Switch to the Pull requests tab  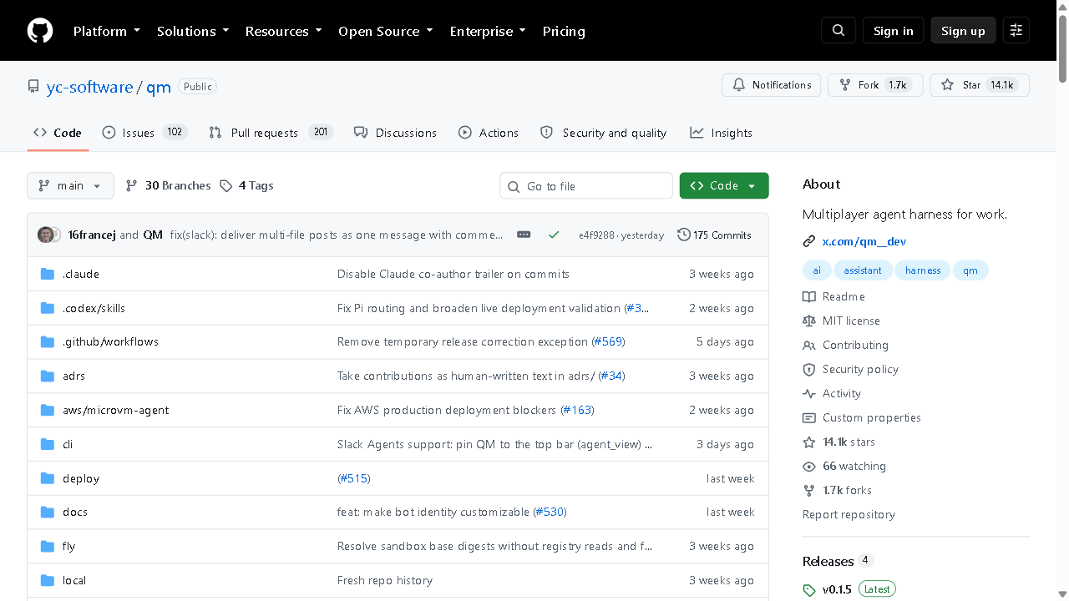tap(271, 133)
